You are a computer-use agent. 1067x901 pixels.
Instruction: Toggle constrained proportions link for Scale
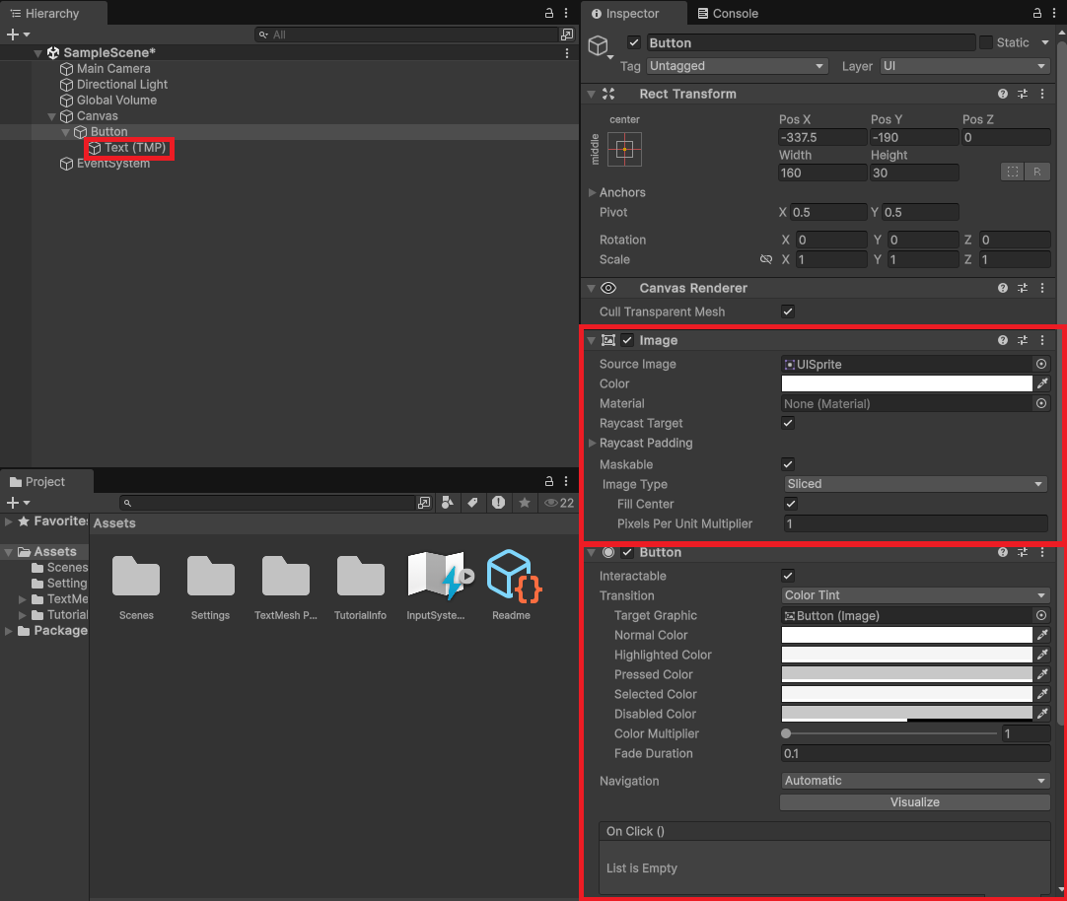click(766, 259)
